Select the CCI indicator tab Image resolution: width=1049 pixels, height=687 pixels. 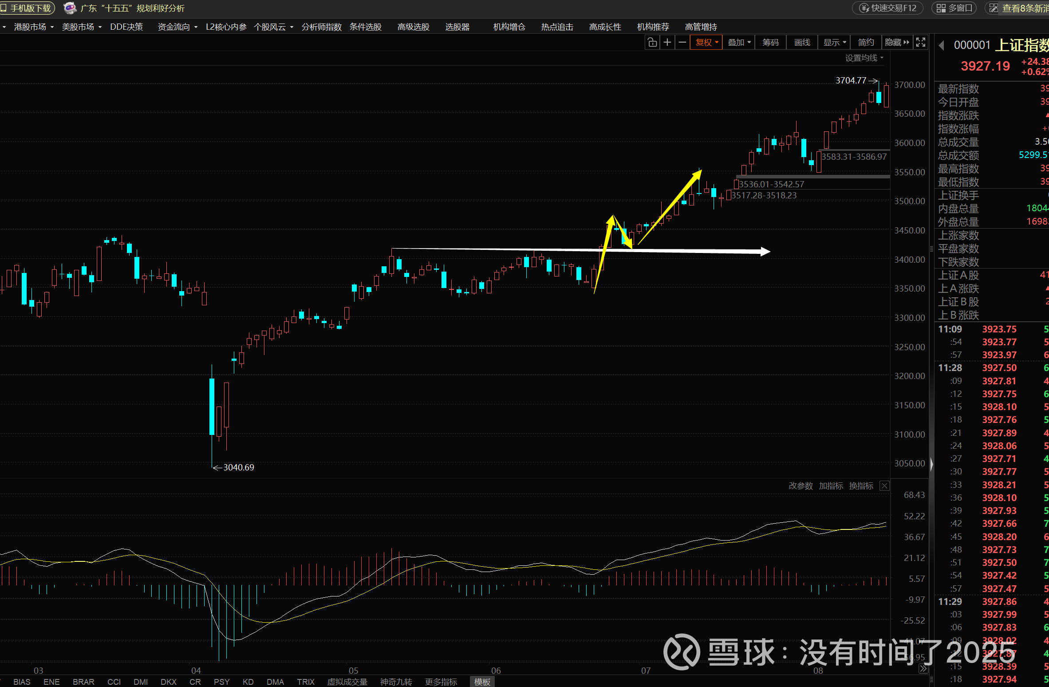tap(114, 682)
